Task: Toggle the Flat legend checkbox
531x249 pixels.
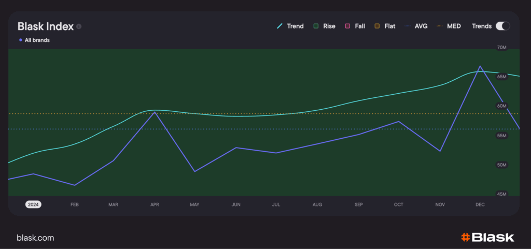Action: [x=377, y=26]
